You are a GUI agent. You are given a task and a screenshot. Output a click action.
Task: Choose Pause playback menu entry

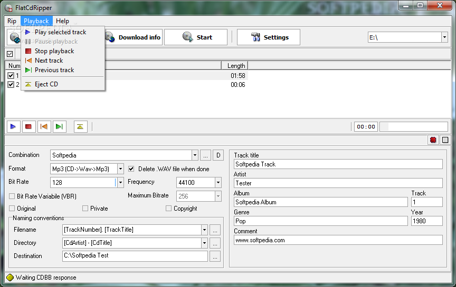coord(63,42)
